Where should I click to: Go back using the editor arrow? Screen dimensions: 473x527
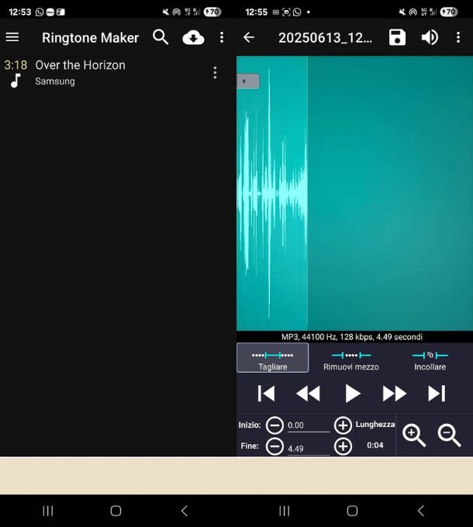[x=249, y=37]
